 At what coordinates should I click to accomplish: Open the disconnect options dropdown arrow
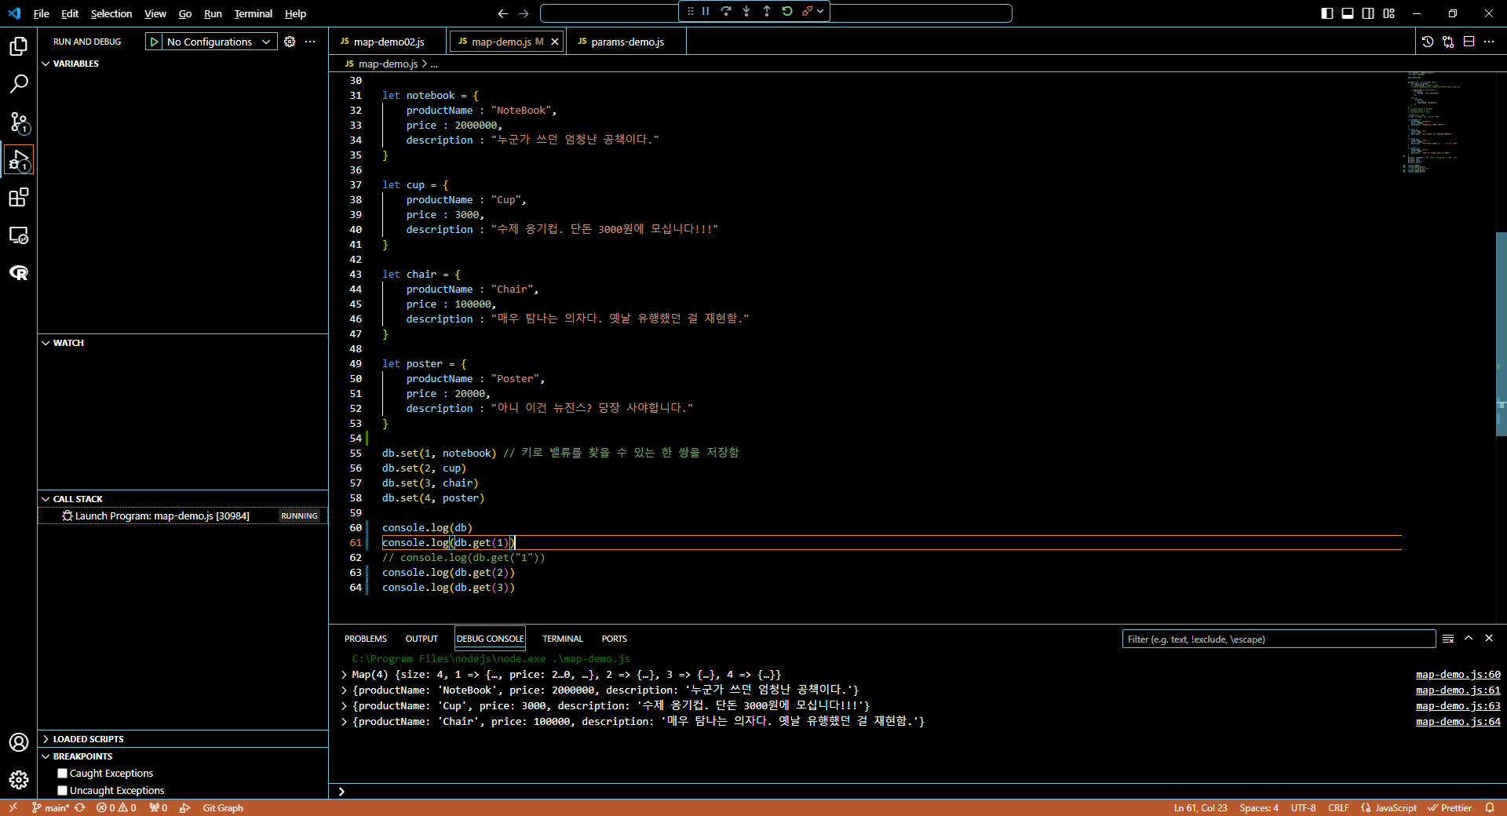[x=820, y=11]
